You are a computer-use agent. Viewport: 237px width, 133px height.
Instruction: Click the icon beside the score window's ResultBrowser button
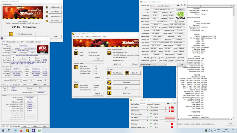[47, 16]
